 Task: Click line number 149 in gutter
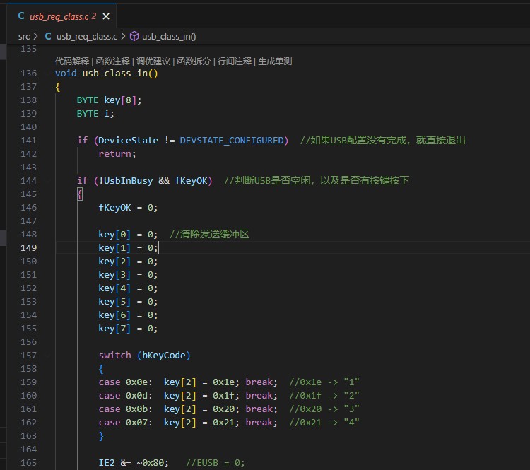point(28,248)
